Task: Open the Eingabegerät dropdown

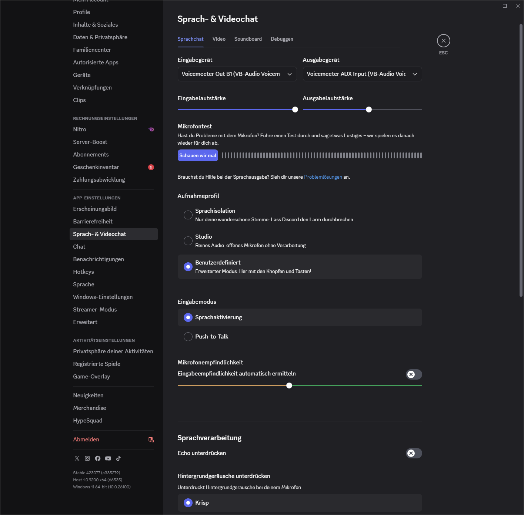Action: coord(237,74)
